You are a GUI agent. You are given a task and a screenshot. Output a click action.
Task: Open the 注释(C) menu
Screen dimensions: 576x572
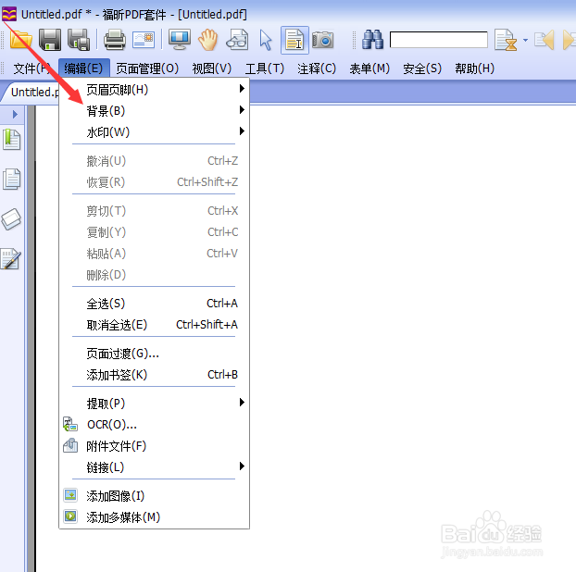pyautogui.click(x=317, y=68)
